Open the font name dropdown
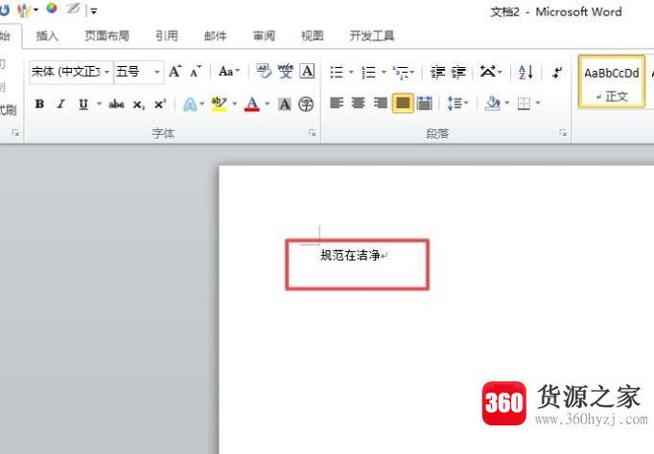This screenshot has width=654, height=454. [x=107, y=72]
